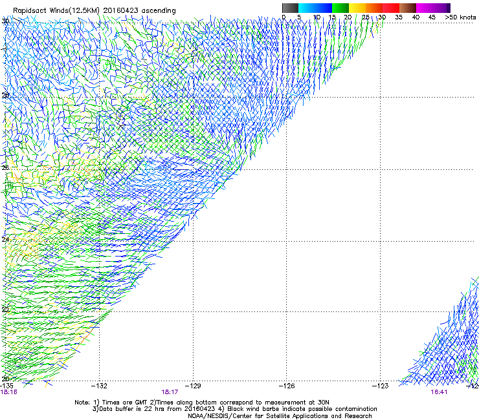
Task: Click the longitude label '-123'
Action: (381, 386)
